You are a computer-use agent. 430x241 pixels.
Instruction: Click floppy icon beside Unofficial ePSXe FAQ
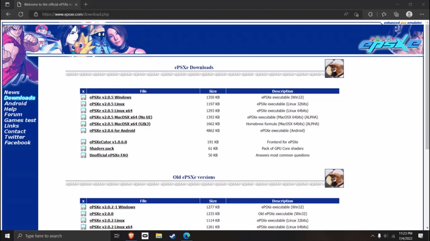(x=83, y=155)
